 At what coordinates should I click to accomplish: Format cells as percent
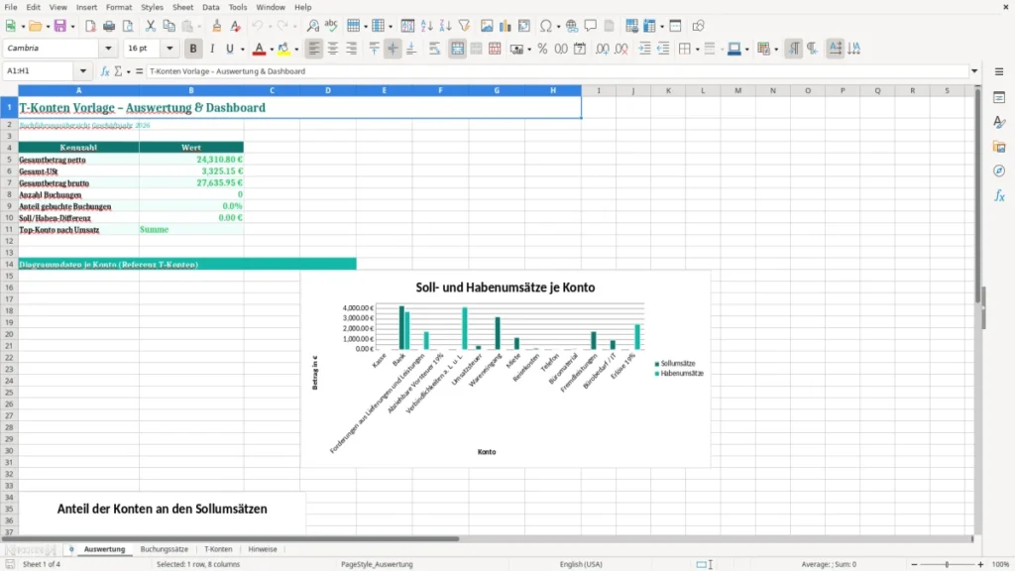pos(542,49)
